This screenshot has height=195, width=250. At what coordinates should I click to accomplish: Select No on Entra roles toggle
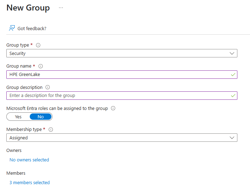(41, 117)
